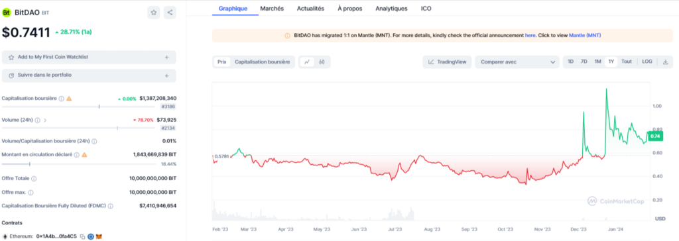
Task: Click the star favorite icon beside BitDAO
Action: [153, 13]
